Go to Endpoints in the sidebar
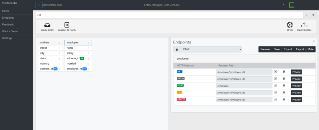This screenshot has height=130, width=319. 8,18
